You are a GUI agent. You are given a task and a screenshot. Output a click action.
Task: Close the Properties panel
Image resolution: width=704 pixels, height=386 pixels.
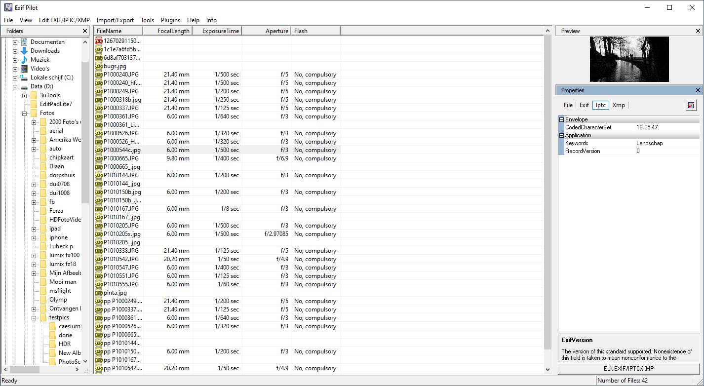698,90
